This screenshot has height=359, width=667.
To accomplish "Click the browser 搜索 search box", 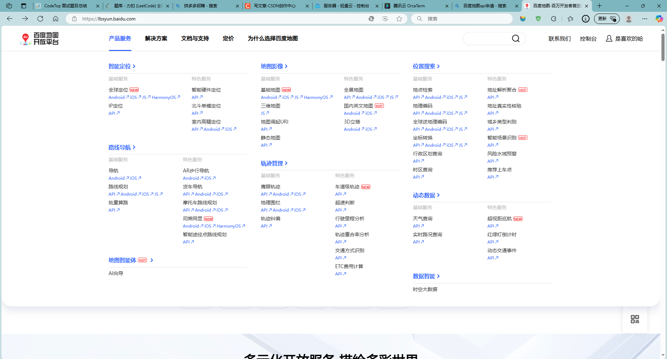I will click(462, 19).
